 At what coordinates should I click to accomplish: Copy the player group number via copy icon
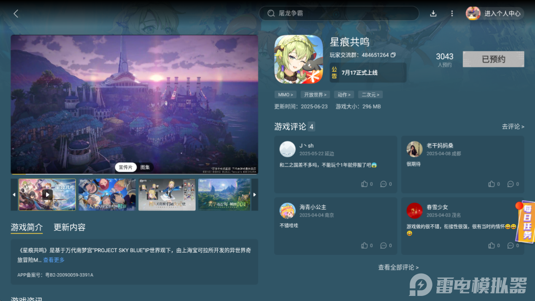393,55
